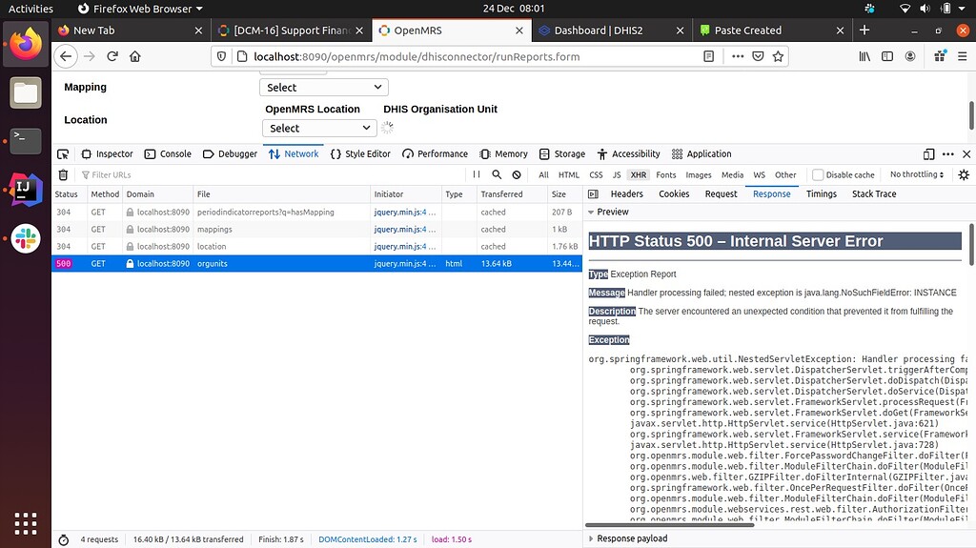
Task: Click the response preview vertical scrollbar
Action: click(971, 245)
